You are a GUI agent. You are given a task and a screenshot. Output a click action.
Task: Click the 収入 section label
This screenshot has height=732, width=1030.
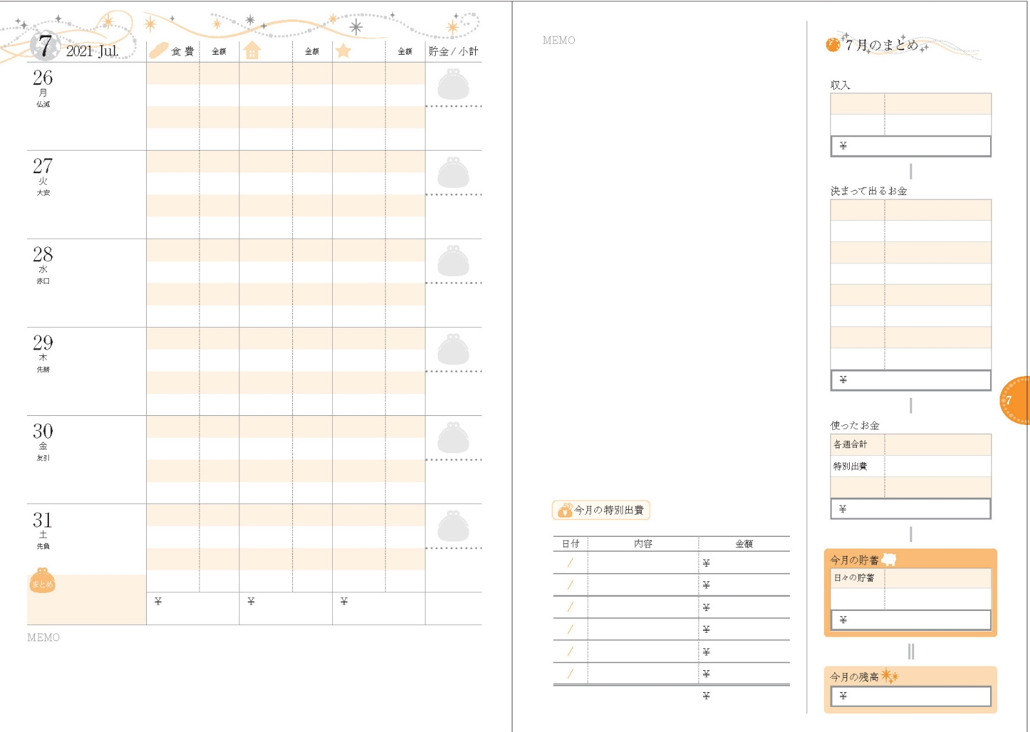840,85
